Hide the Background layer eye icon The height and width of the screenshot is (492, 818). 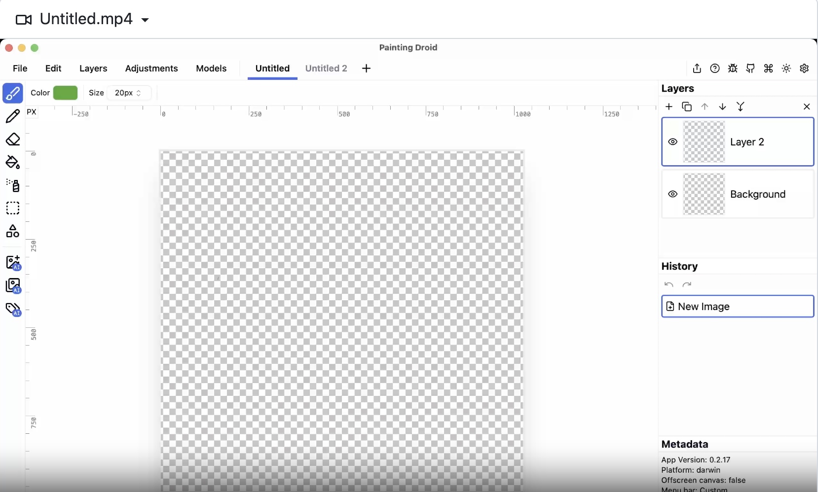coord(672,194)
